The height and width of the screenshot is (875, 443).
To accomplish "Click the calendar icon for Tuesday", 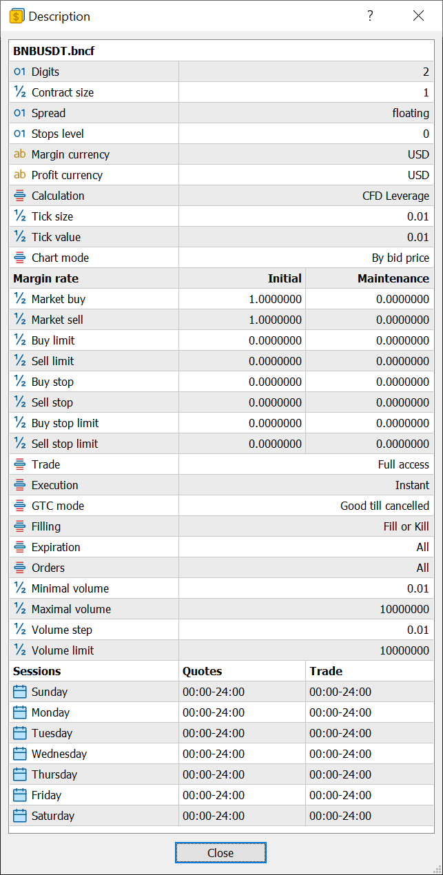I will tap(20, 733).
